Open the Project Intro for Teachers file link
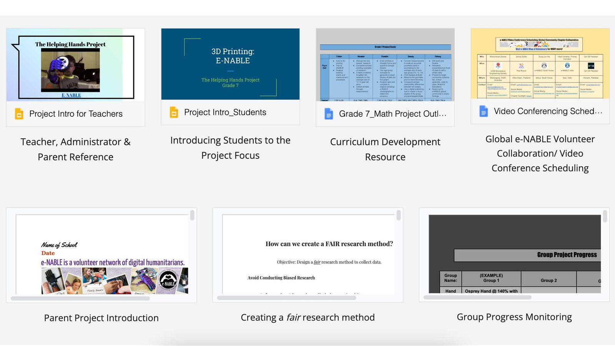Image resolution: width=615 pixels, height=346 pixels. pyautogui.click(x=76, y=114)
